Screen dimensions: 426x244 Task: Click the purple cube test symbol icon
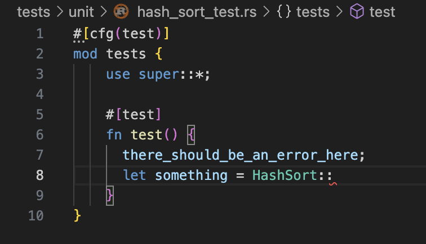tap(357, 12)
